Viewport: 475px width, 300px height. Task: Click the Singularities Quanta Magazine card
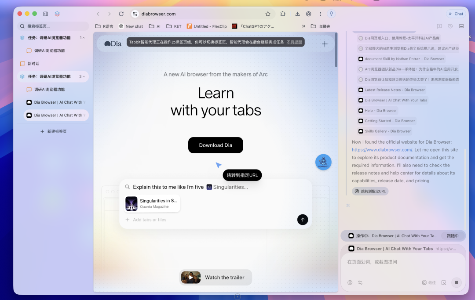(152, 203)
